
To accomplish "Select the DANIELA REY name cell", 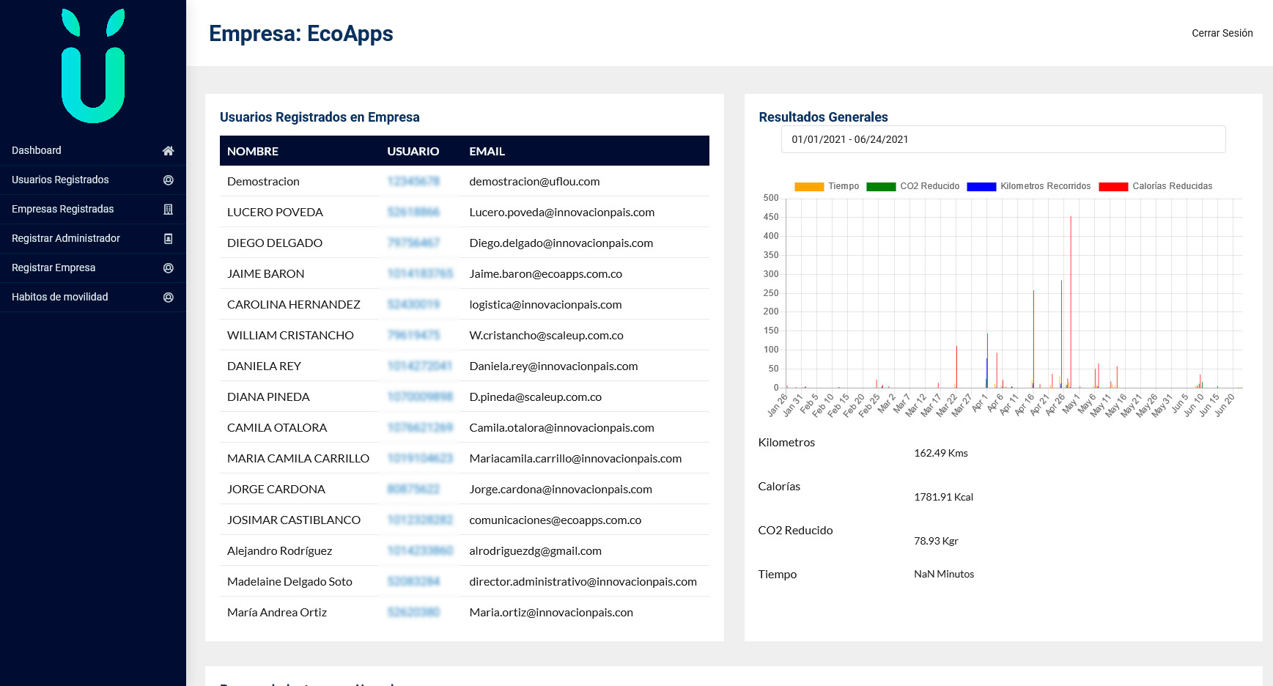I will pos(264,366).
